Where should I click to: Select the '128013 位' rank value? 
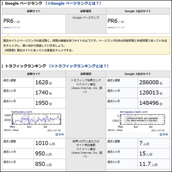[x=151, y=93]
